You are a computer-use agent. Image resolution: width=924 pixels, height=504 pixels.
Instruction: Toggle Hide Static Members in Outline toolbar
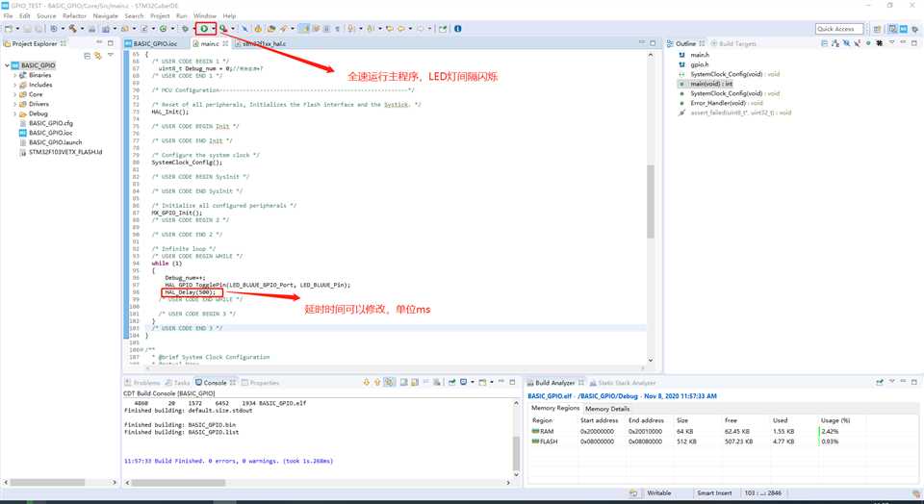coord(857,43)
